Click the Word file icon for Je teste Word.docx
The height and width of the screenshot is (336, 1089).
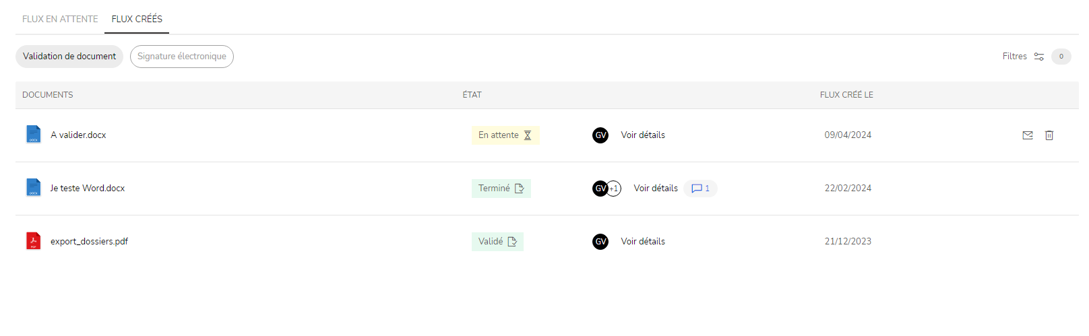pyautogui.click(x=33, y=187)
